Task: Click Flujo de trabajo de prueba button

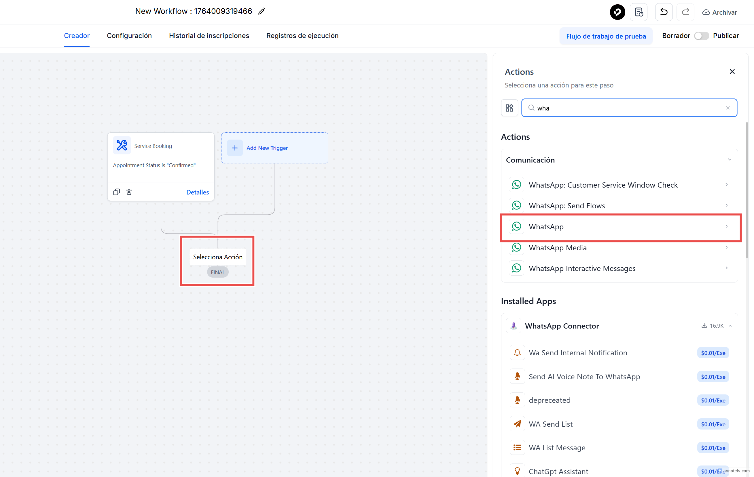Action: pyautogui.click(x=606, y=36)
